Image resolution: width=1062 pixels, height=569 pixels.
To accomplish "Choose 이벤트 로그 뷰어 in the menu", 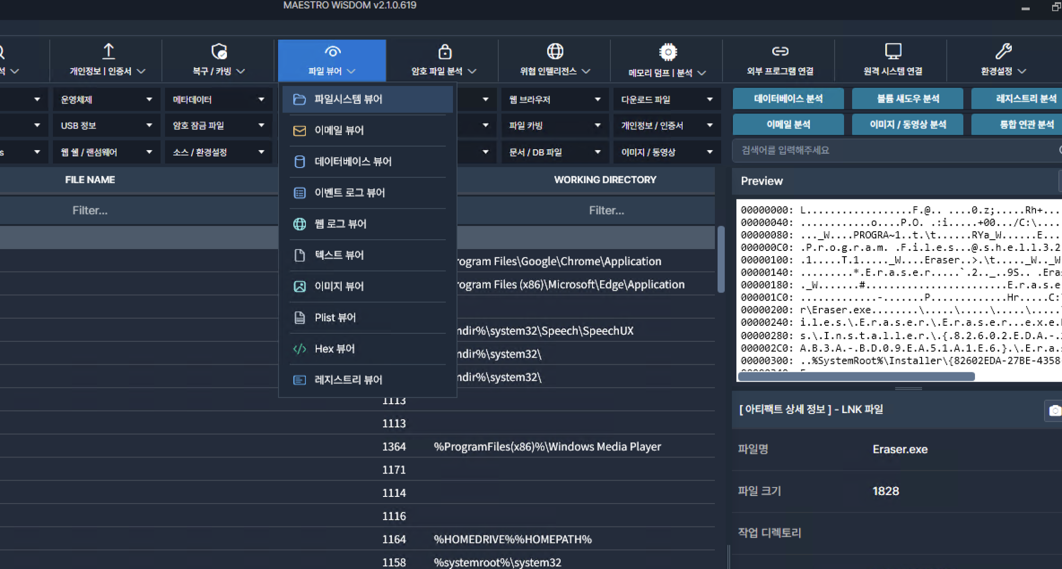I will point(367,193).
